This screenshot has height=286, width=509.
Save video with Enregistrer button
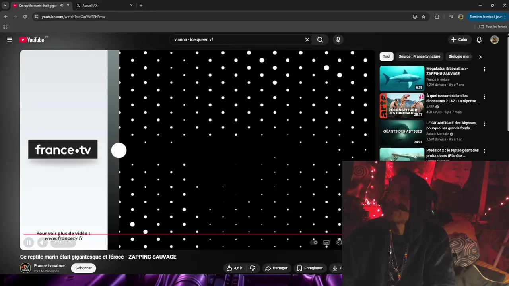tap(310, 268)
